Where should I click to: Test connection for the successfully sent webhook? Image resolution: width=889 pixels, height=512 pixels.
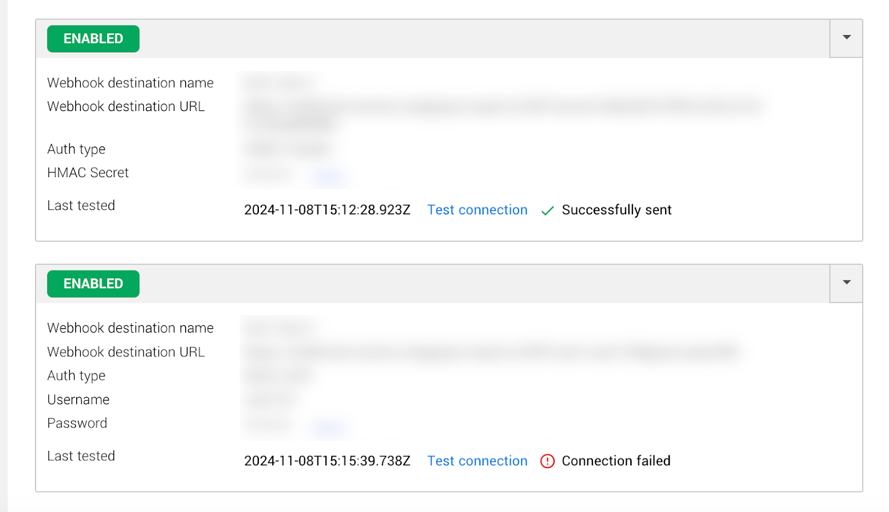(477, 210)
